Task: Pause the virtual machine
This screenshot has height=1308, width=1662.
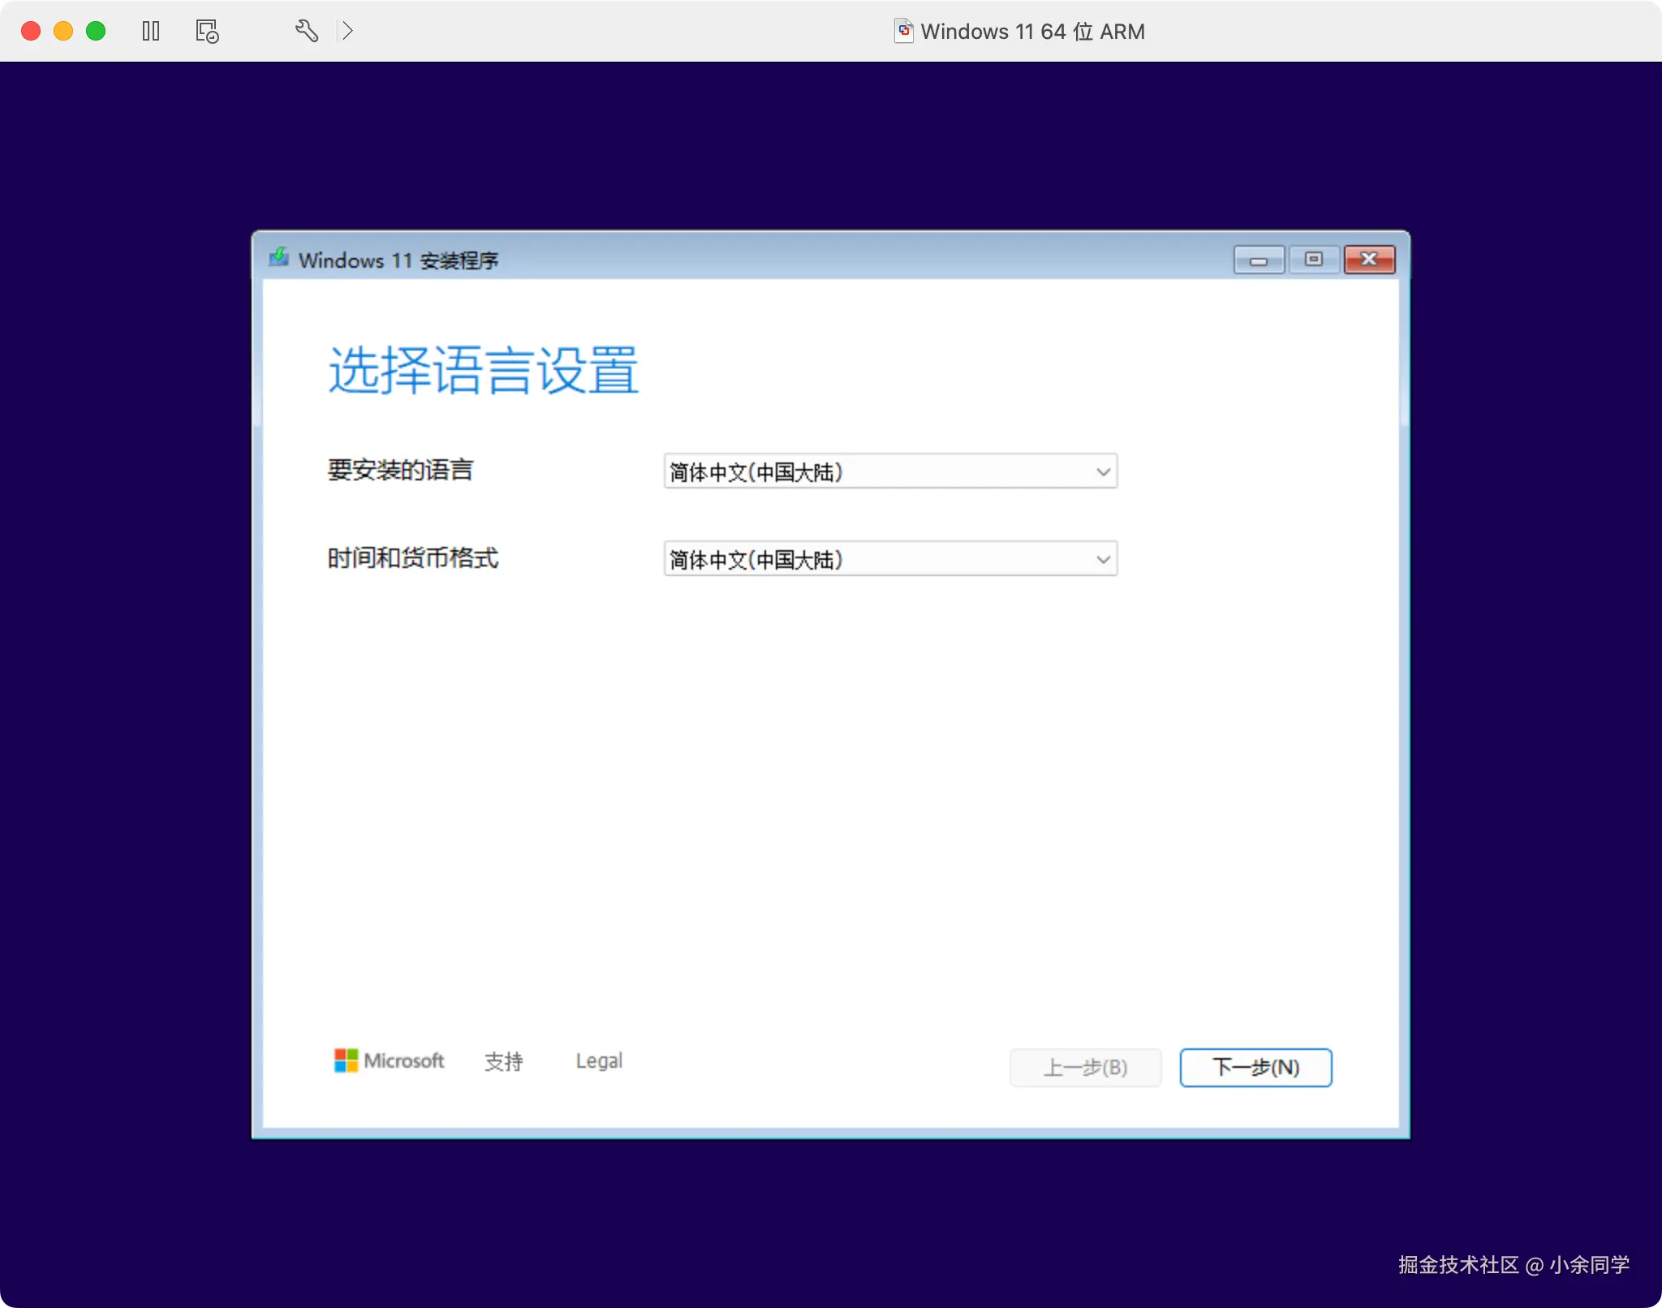Action: point(151,31)
